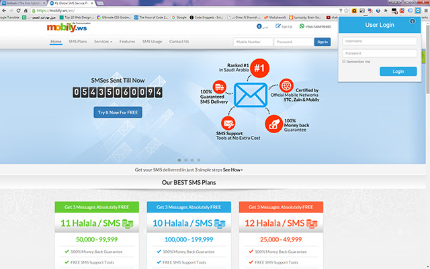Tick the Remember me checkbox
The height and width of the screenshot is (269, 430).
tap(344, 61)
